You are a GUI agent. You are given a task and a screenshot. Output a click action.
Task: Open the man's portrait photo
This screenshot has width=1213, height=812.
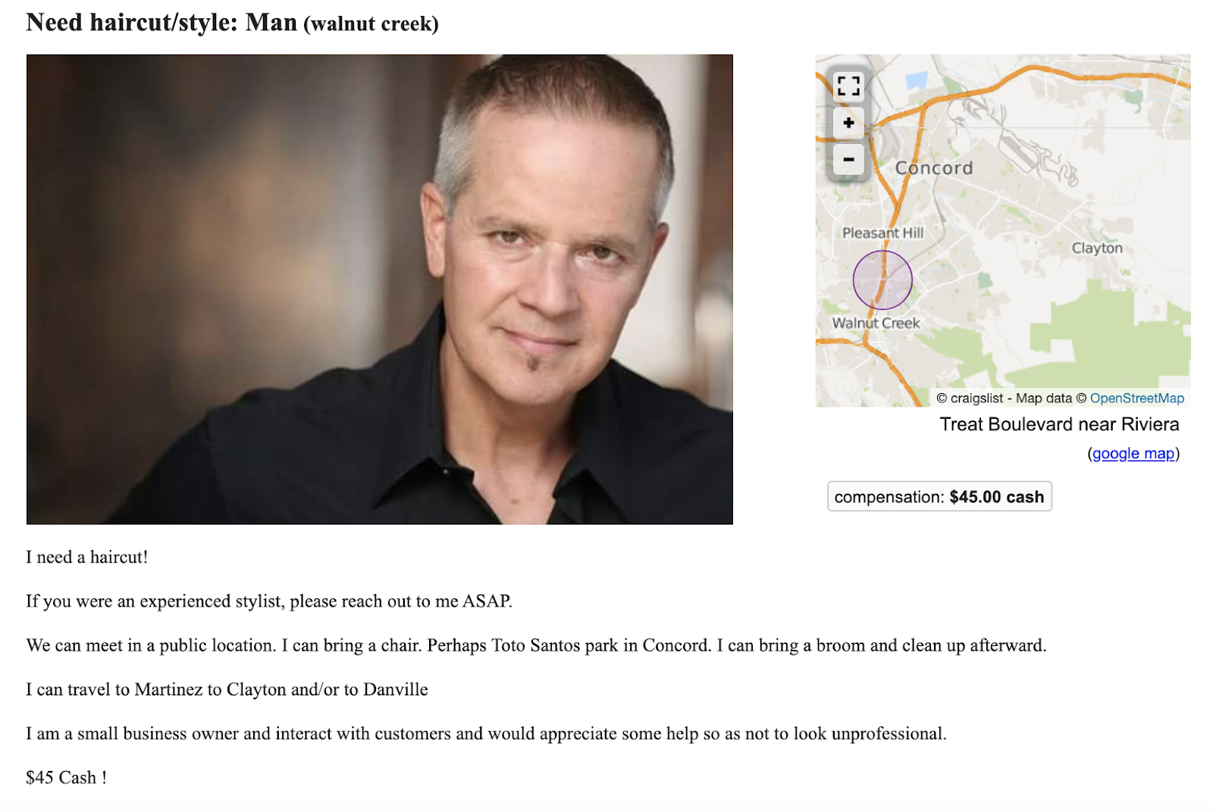tap(379, 289)
